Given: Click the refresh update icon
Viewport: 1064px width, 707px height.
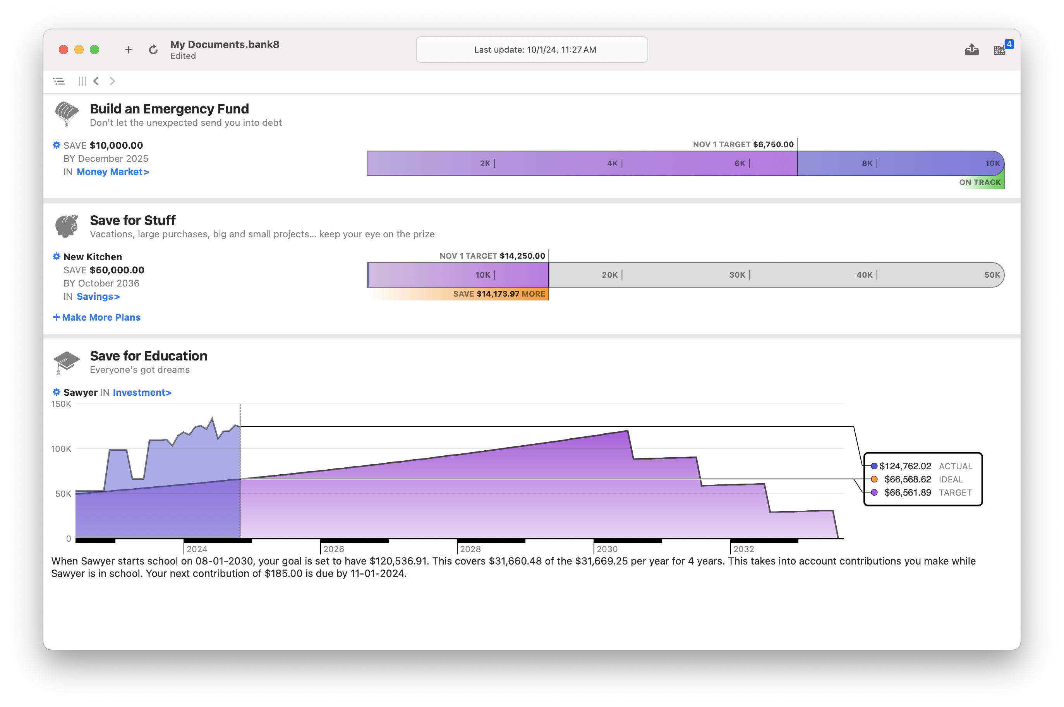Looking at the screenshot, I should tap(153, 50).
